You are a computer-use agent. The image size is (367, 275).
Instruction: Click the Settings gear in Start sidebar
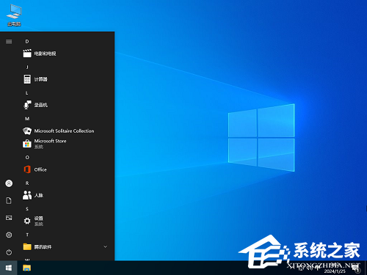(x=9, y=235)
